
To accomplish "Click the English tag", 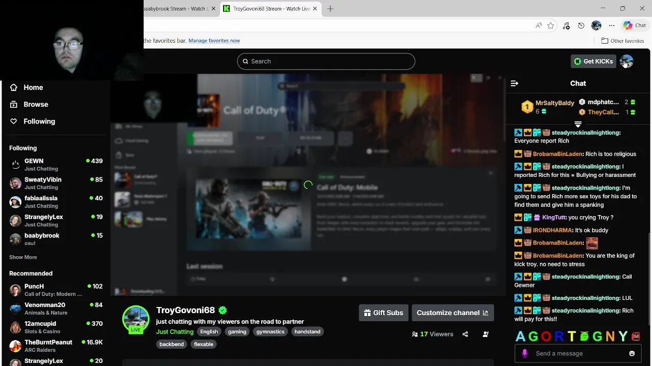I will point(209,331).
